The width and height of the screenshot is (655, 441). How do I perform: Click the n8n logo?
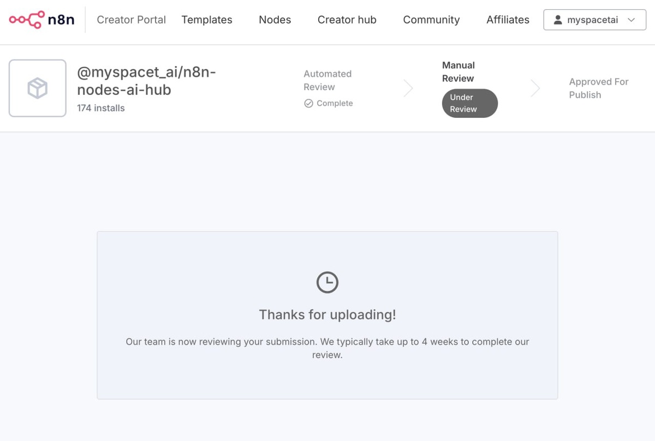(42, 20)
